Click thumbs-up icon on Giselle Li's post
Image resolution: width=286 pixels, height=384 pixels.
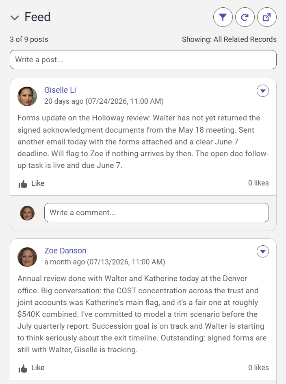(23, 184)
